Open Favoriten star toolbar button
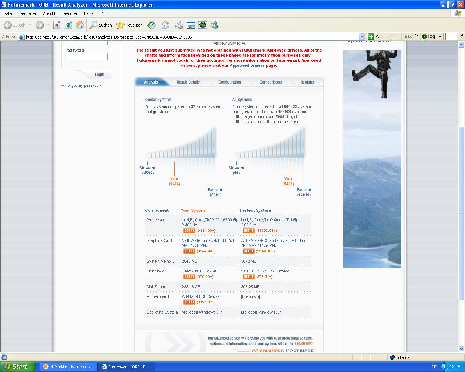 [129, 25]
